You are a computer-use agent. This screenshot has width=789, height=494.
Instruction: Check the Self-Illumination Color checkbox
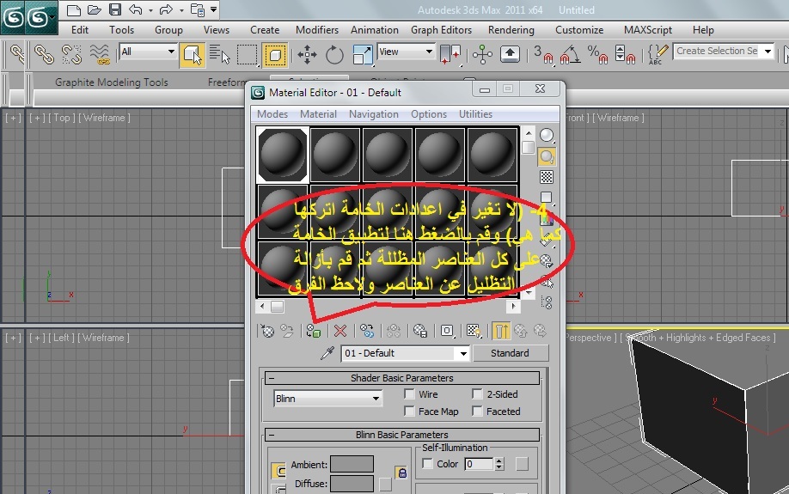[427, 463]
